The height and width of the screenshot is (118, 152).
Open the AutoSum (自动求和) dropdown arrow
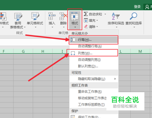(105, 14)
